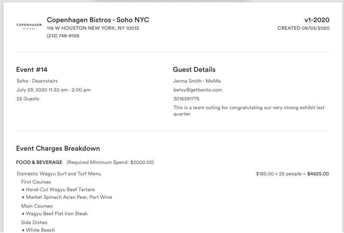Click the $4625.00 total amount

coord(318,174)
